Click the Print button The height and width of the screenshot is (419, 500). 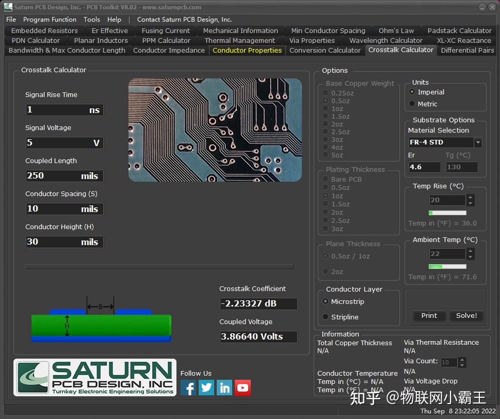[x=429, y=315]
